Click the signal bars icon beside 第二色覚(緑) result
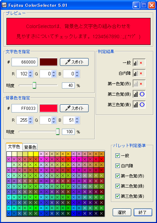Screen dimensions: 157x223 (136, 94)
